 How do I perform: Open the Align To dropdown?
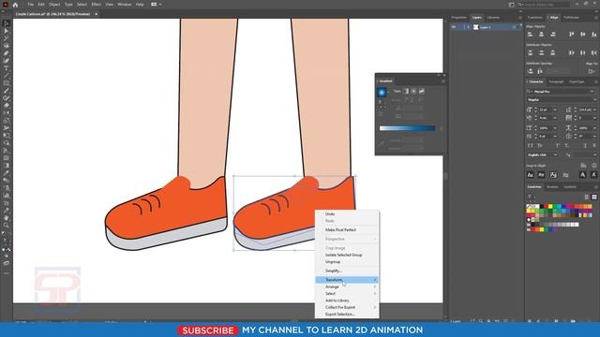tap(592, 71)
